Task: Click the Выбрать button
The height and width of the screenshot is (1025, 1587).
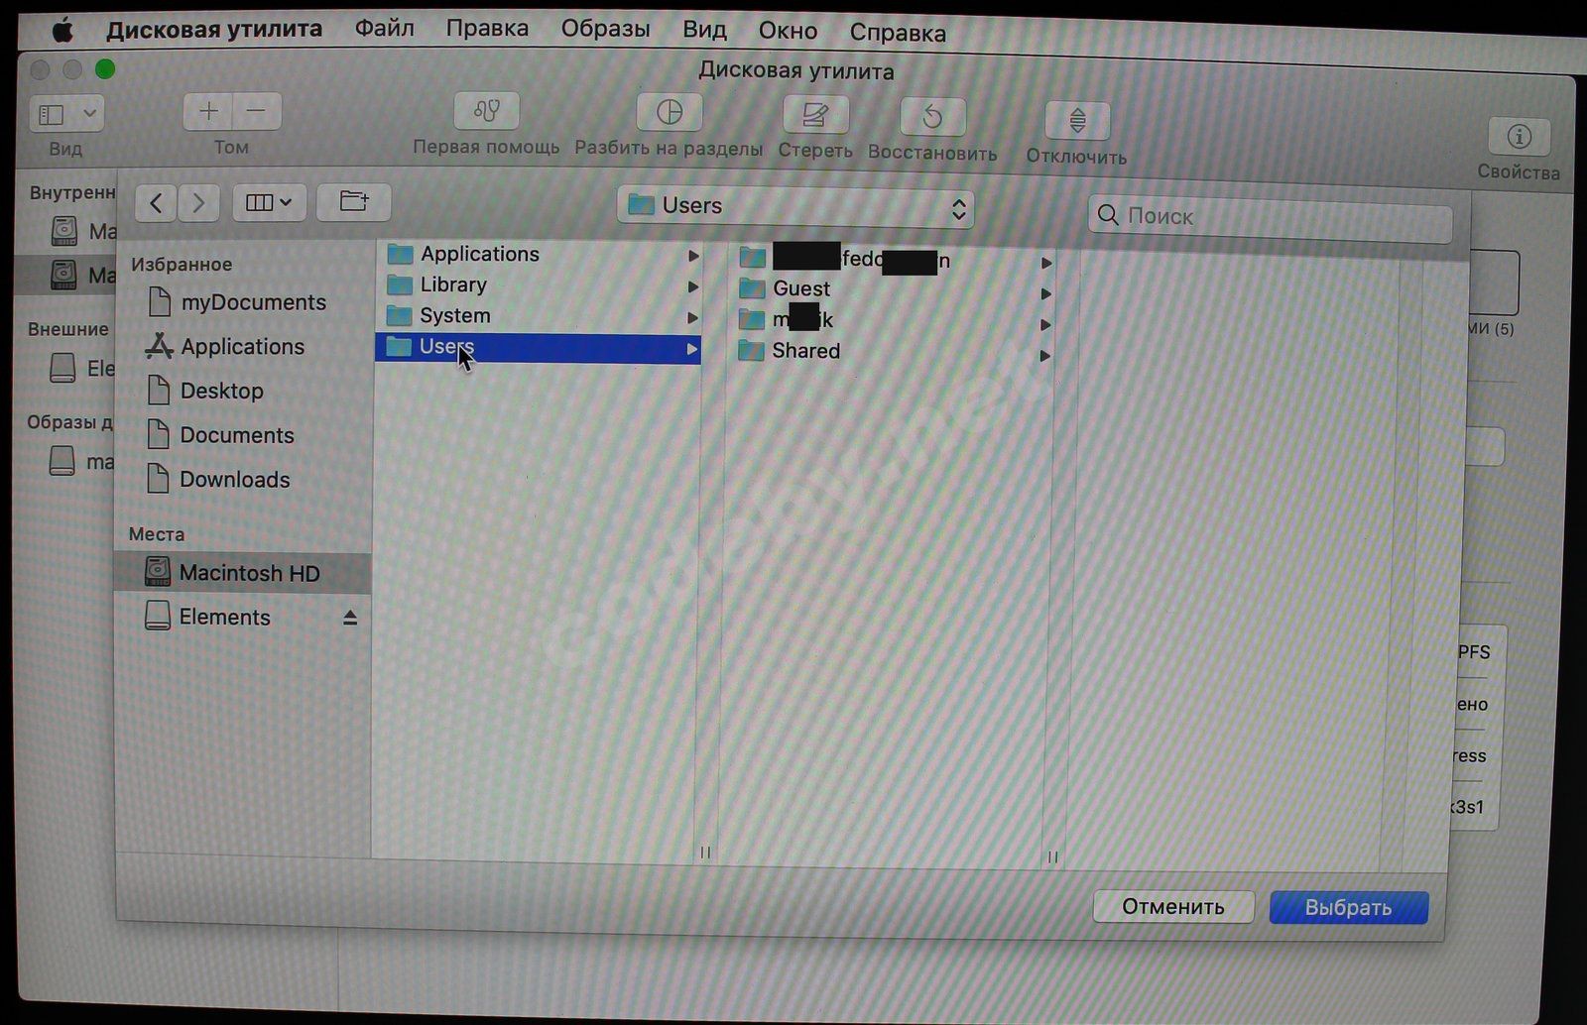Action: [x=1349, y=907]
